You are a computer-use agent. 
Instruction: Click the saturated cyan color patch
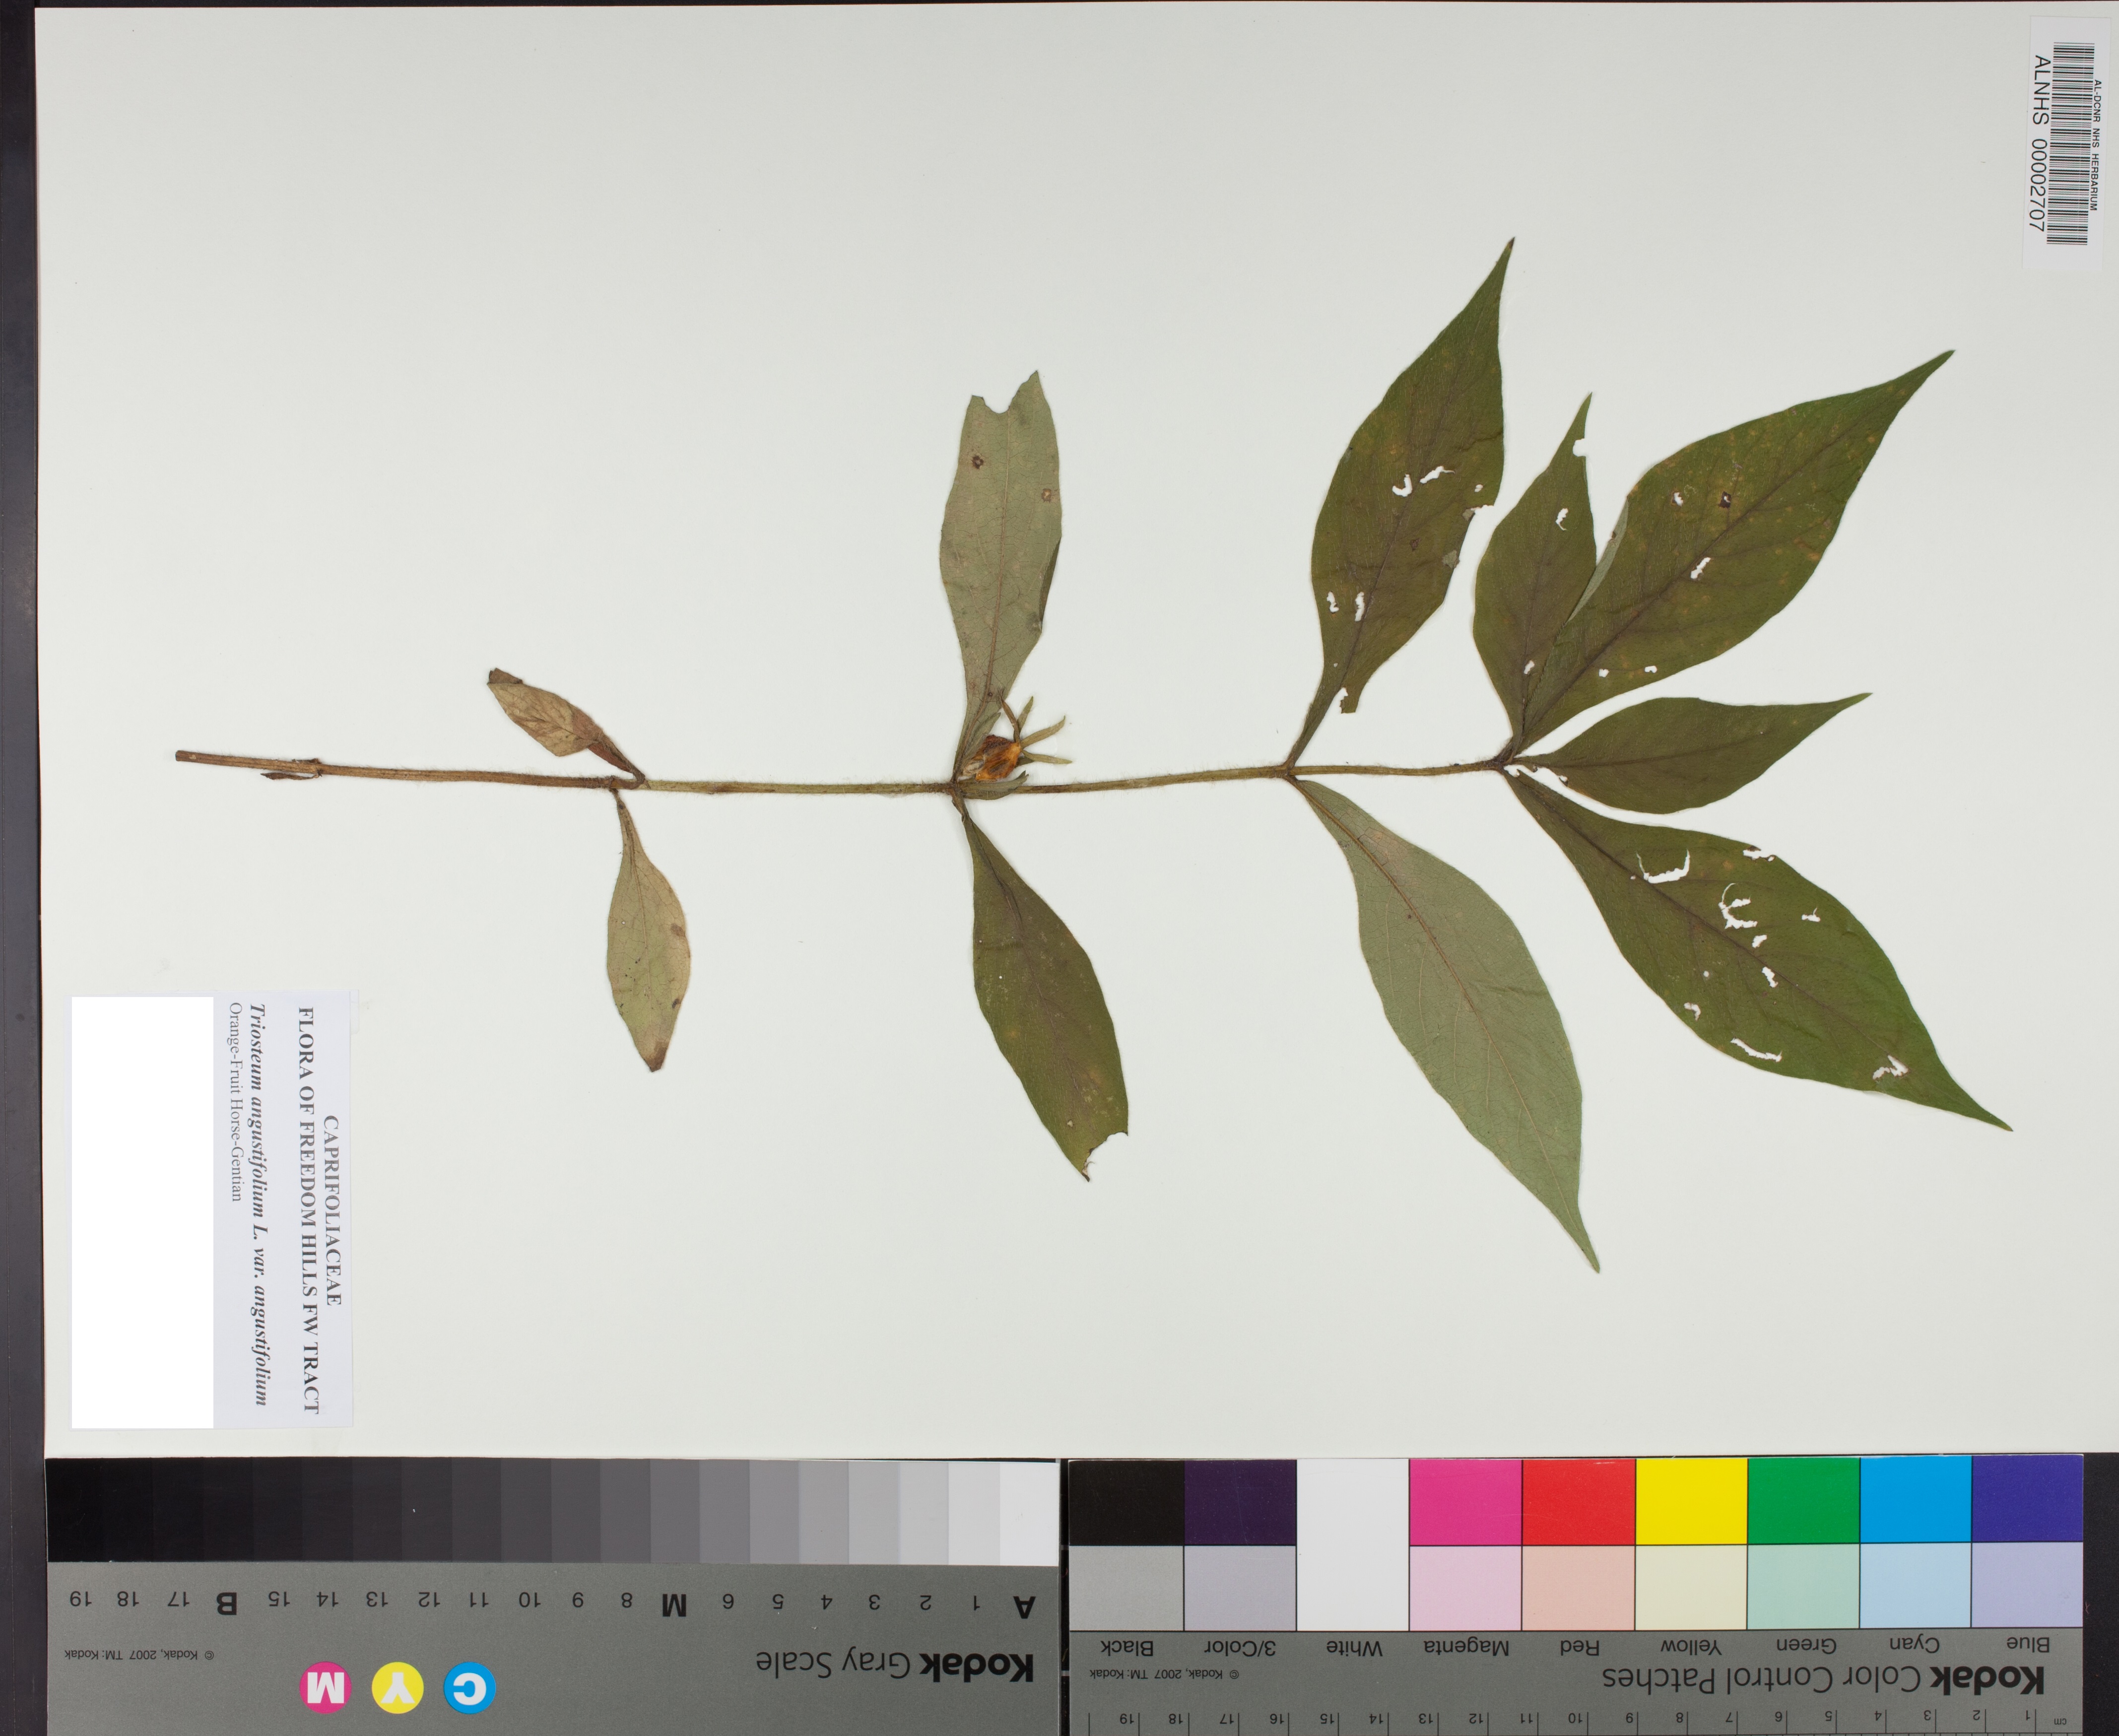click(x=1916, y=1499)
